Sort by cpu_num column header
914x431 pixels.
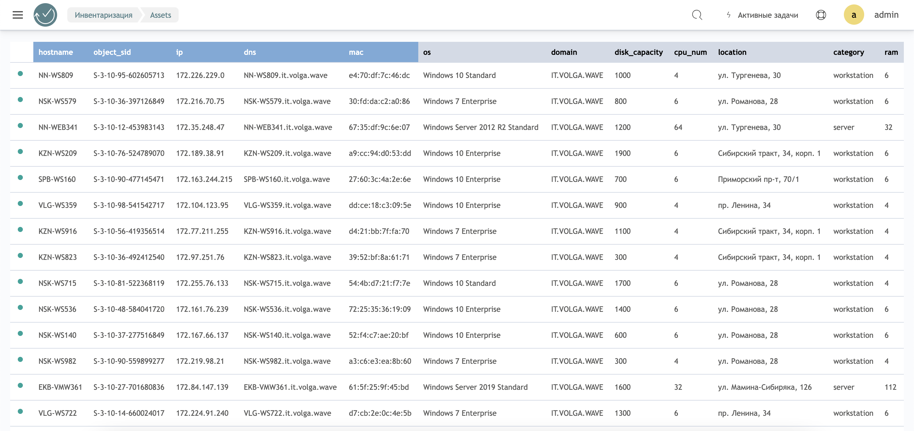(690, 52)
